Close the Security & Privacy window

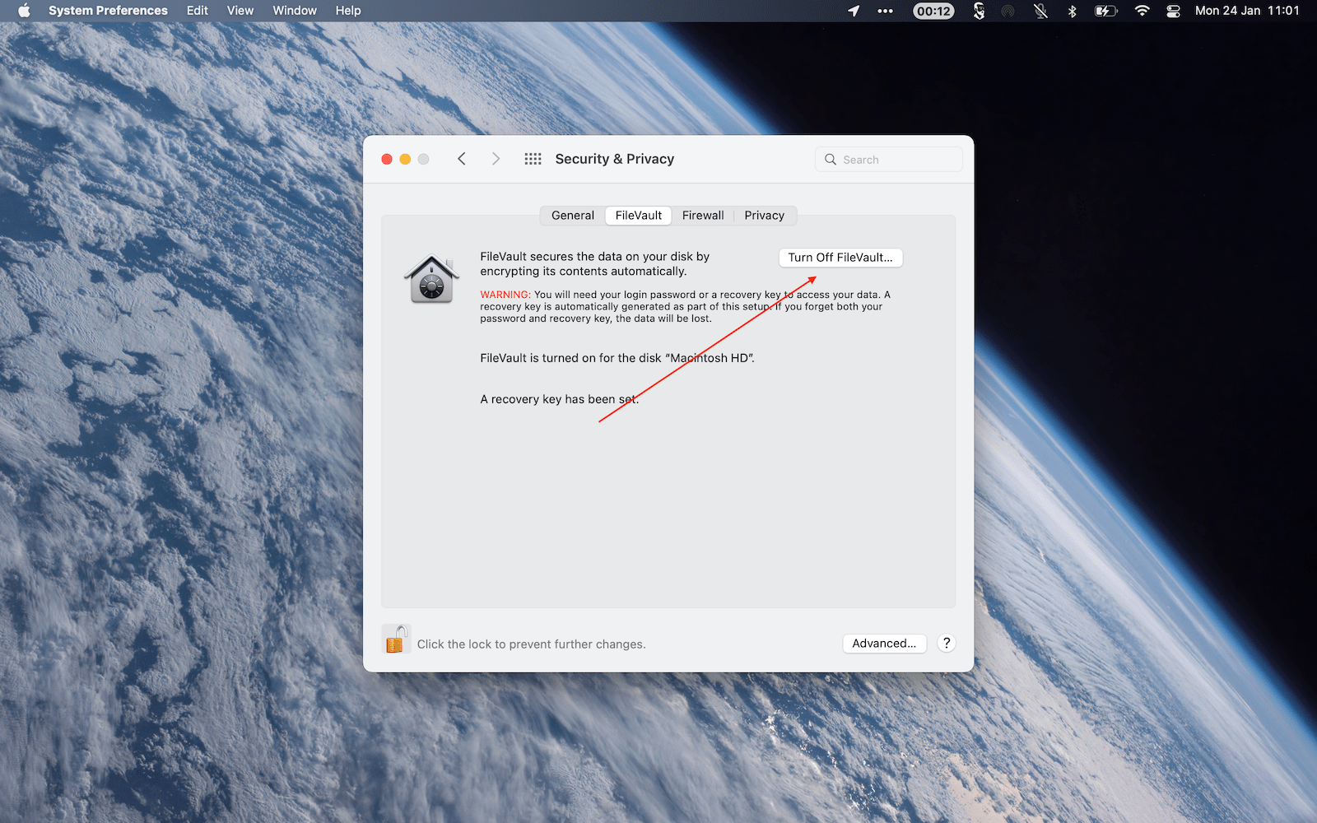click(x=387, y=159)
